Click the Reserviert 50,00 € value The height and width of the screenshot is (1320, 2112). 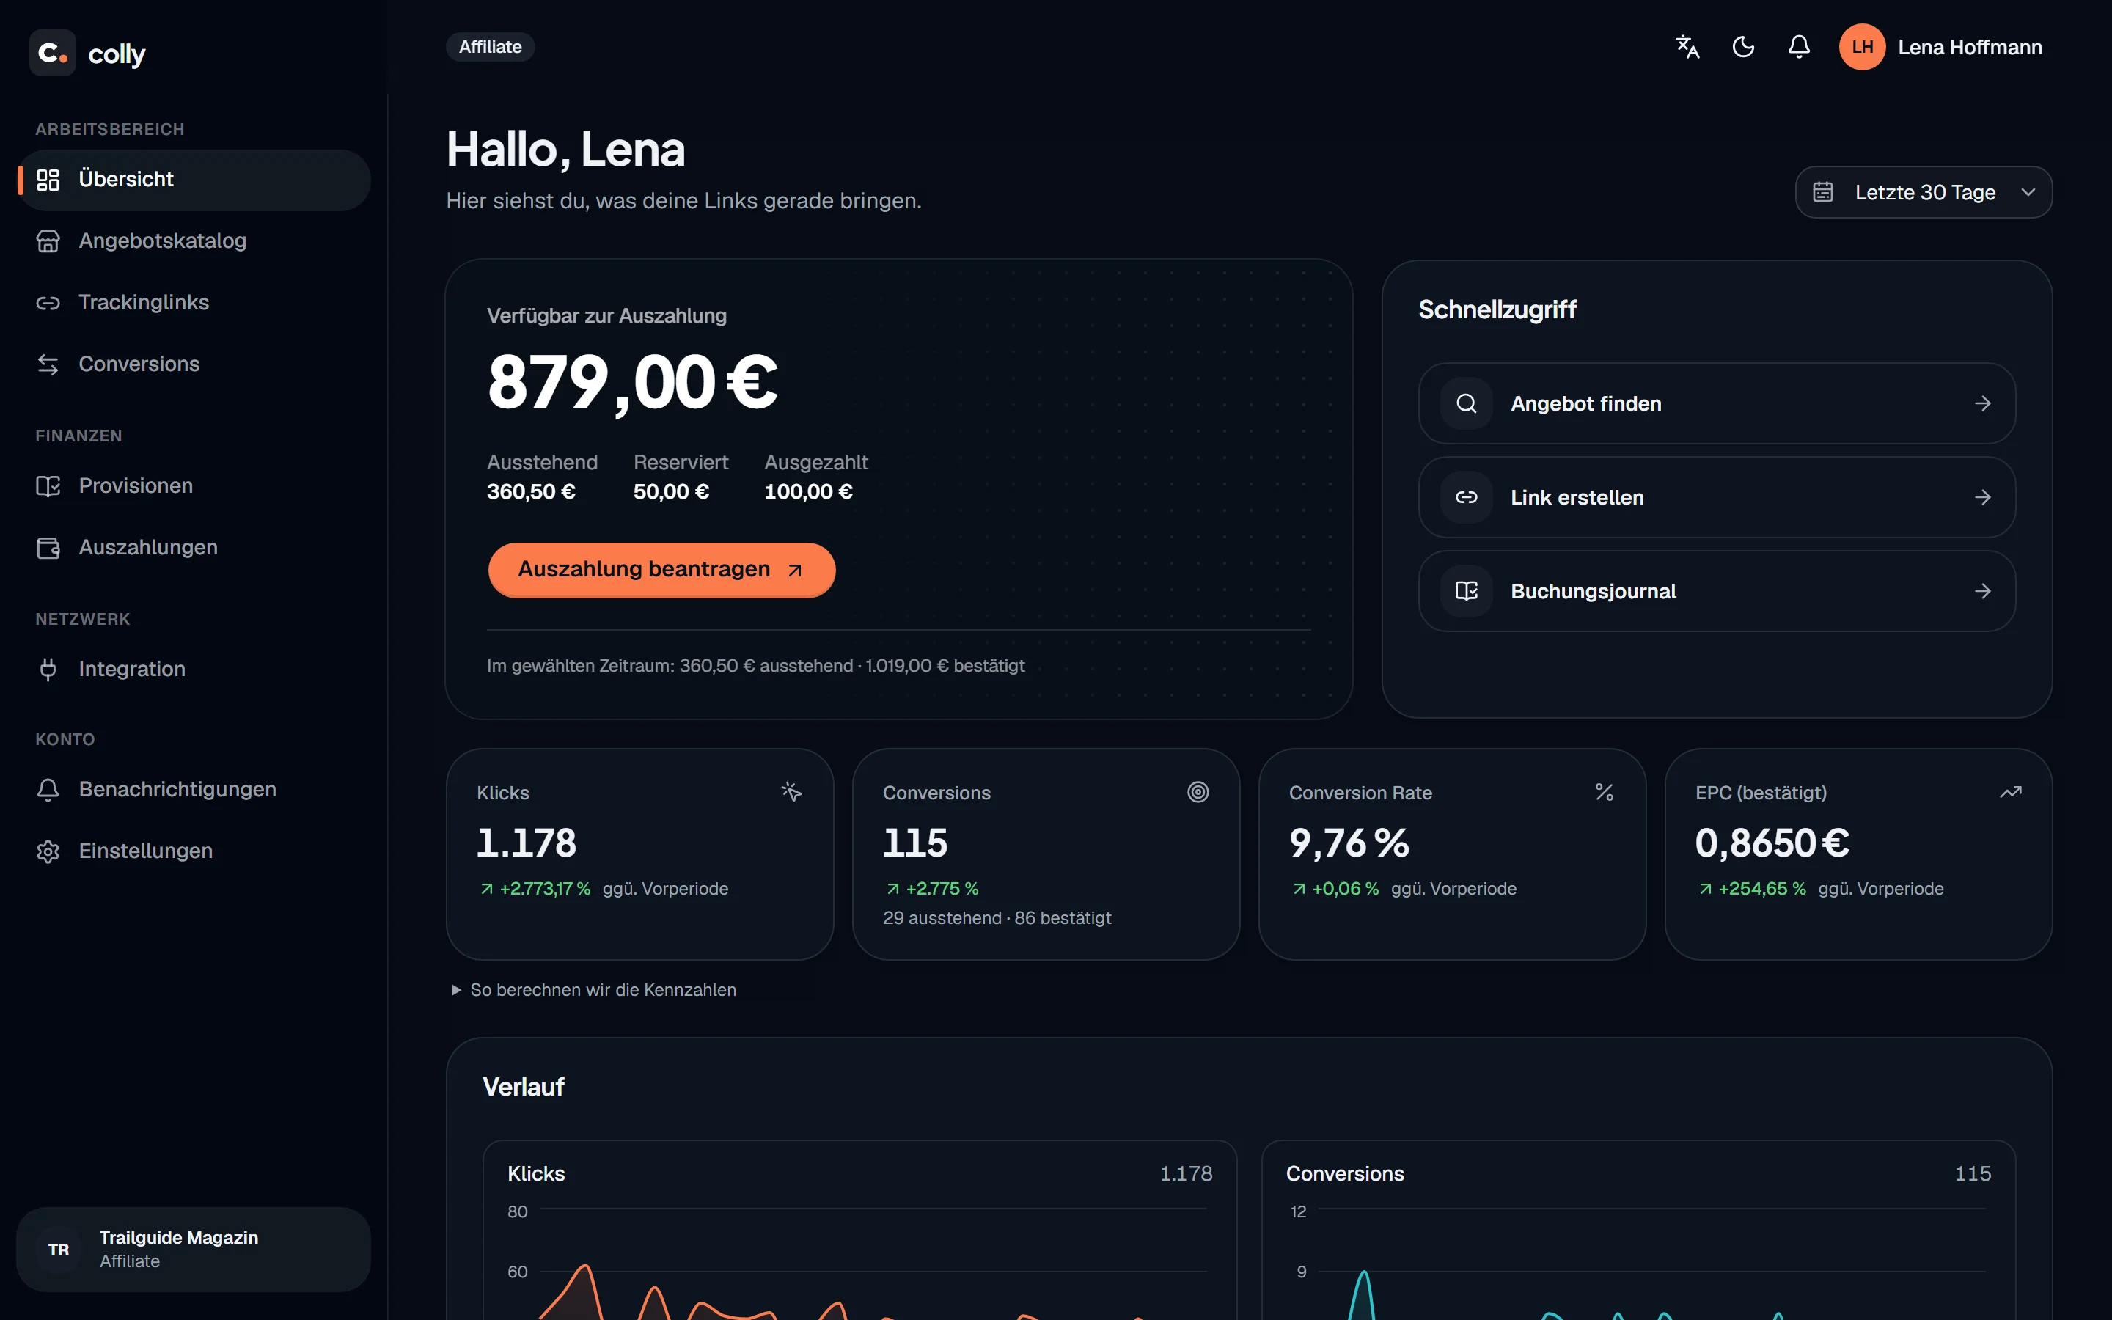[671, 492]
